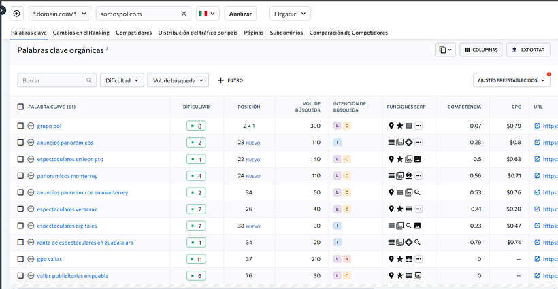Viewport: 558px width, 289px height.
Task: Click the magnifier SERP icon for 'anuncios panoramicos en monterrey'
Action: point(417,192)
